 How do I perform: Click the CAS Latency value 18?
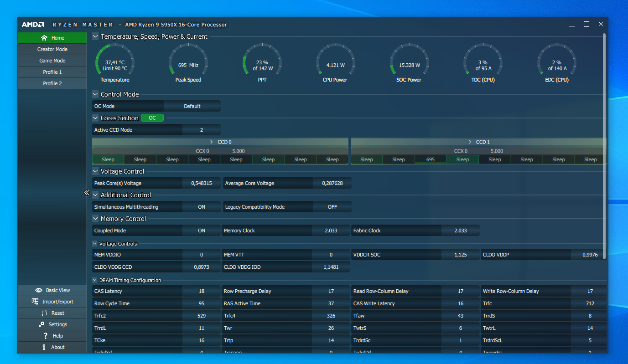coord(202,291)
